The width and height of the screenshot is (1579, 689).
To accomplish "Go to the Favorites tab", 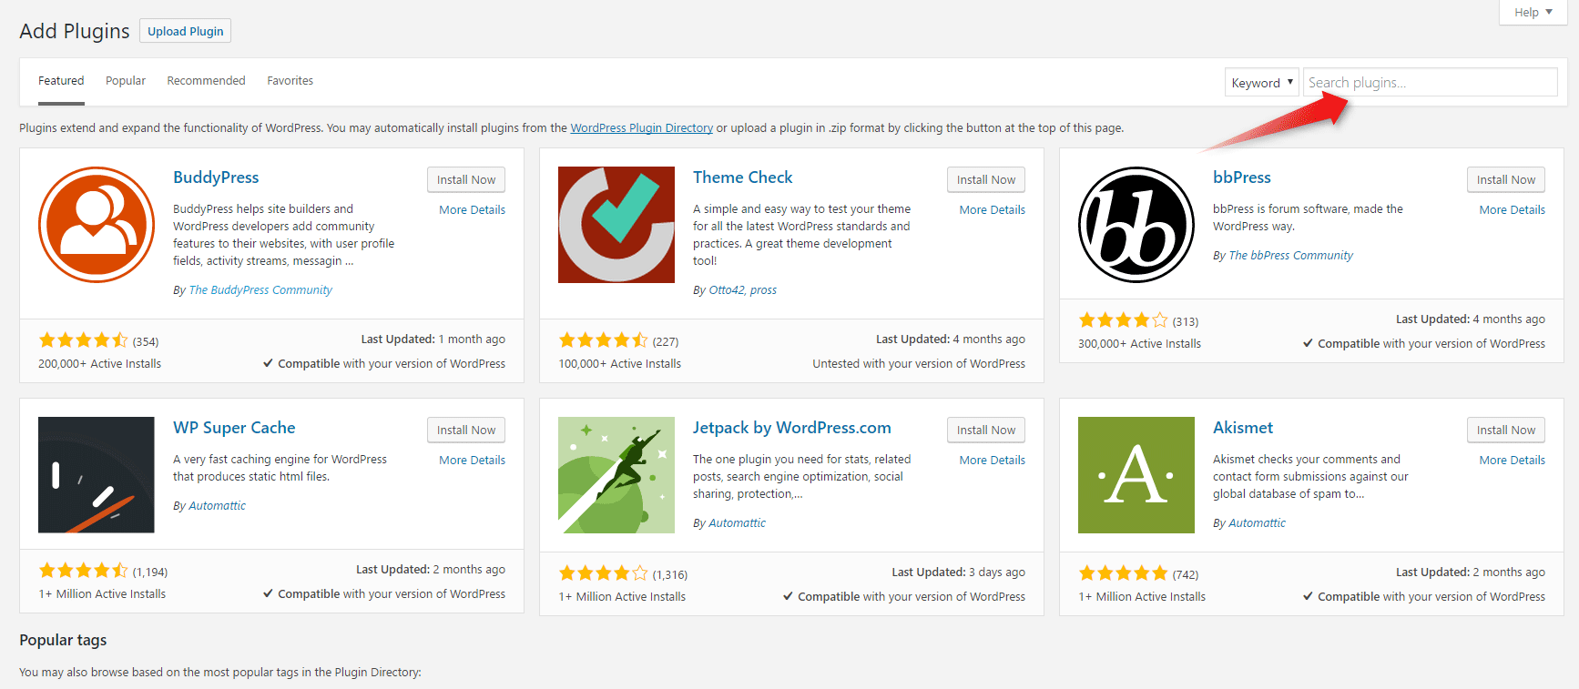I will click(x=290, y=81).
